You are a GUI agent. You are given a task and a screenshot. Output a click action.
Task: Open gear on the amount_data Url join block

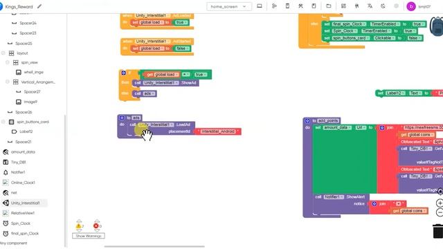(x=382, y=128)
